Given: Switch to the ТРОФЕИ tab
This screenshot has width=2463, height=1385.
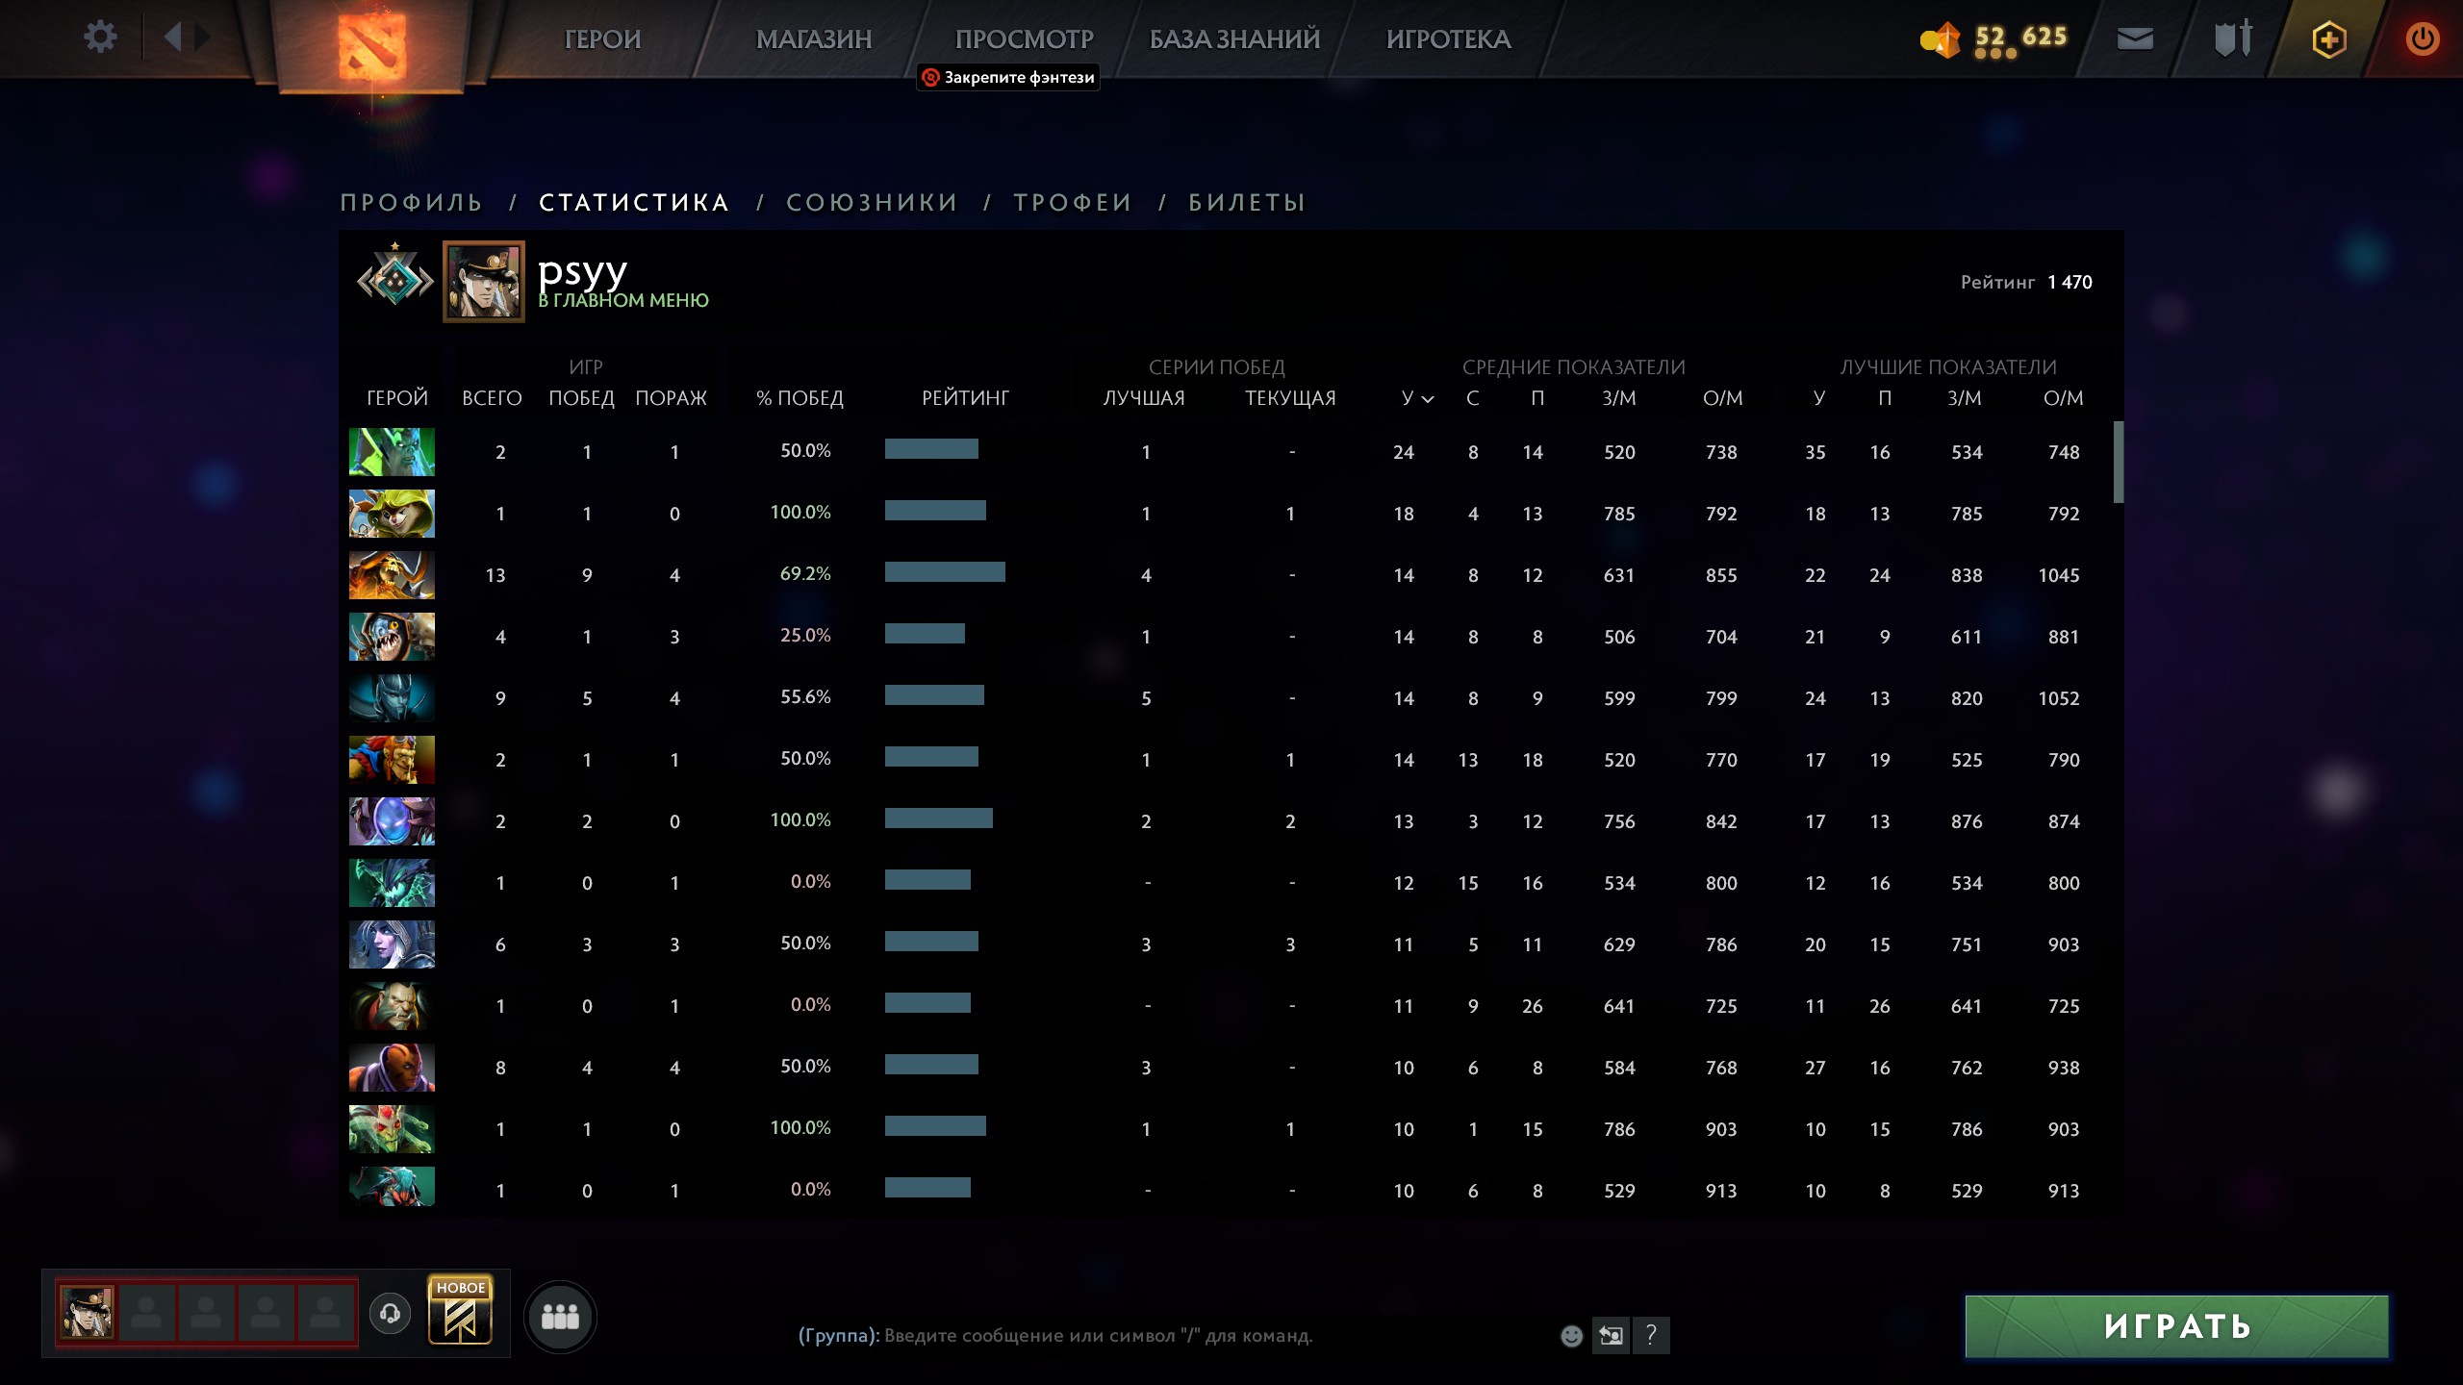Looking at the screenshot, I should (x=1073, y=202).
